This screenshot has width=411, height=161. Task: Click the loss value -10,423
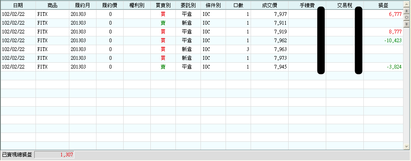point(393,41)
